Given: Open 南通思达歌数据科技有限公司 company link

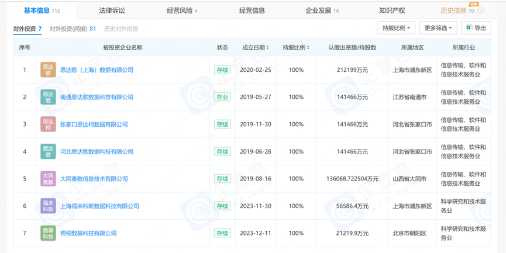Looking at the screenshot, I should (97, 97).
